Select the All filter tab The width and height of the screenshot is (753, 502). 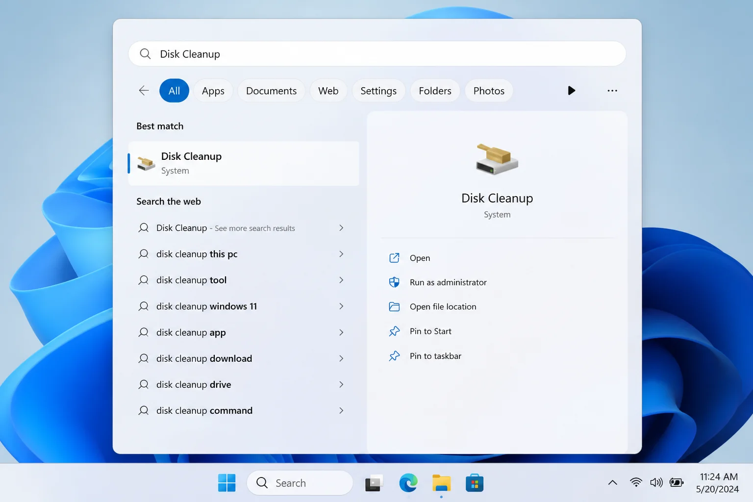[x=174, y=91]
